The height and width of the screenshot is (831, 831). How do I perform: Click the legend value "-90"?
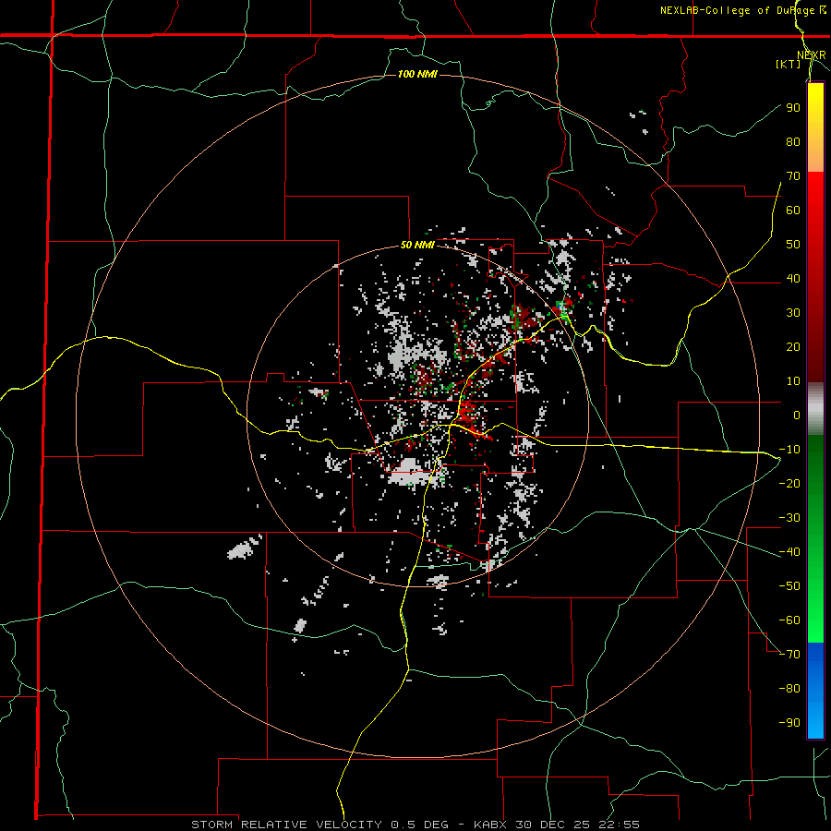(789, 723)
